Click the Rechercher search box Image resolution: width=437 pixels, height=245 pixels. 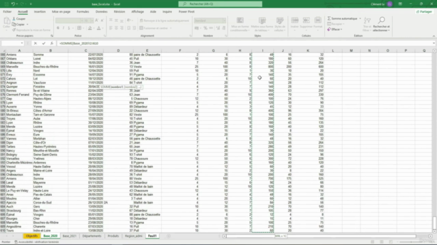(x=220, y=4)
